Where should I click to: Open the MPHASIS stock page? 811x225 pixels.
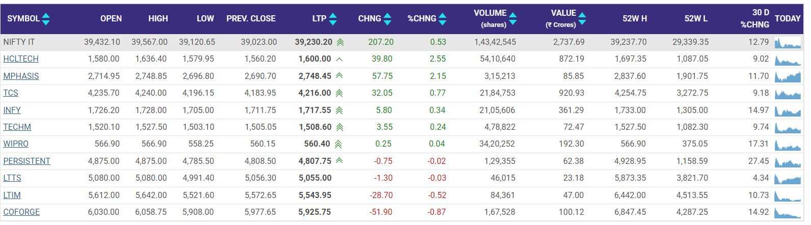(x=21, y=76)
